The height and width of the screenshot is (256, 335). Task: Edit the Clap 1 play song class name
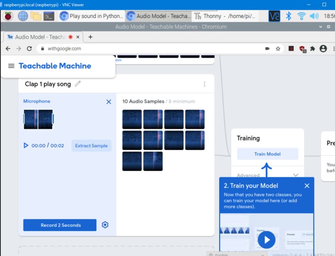coord(78,84)
